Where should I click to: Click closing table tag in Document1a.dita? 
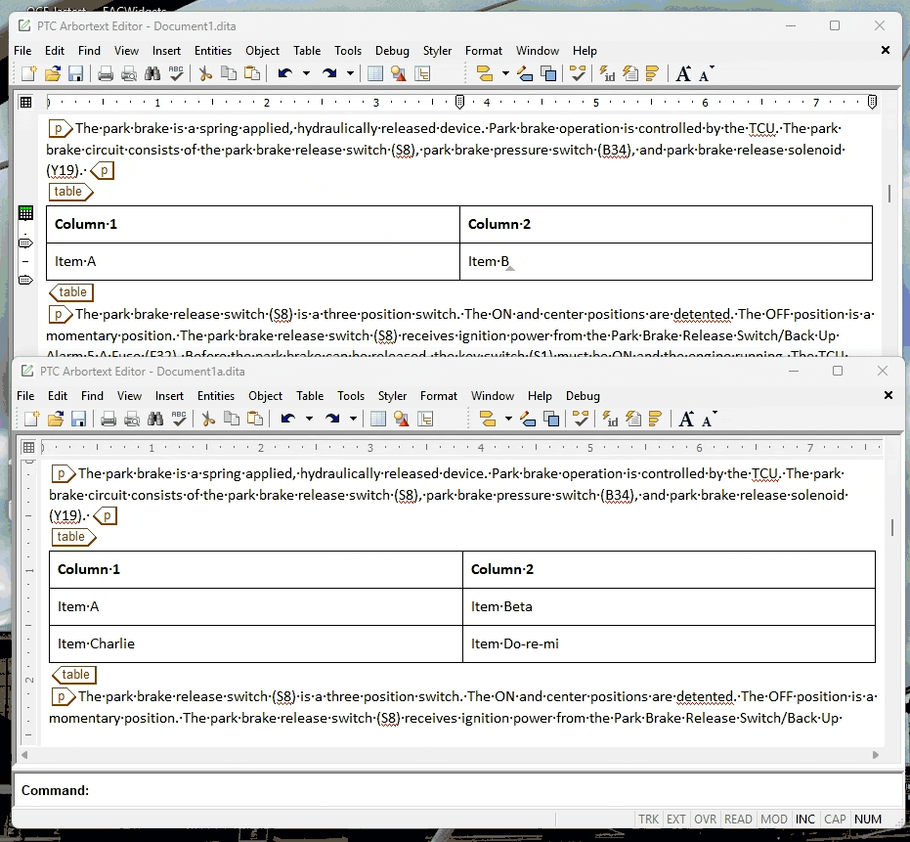[x=74, y=675]
